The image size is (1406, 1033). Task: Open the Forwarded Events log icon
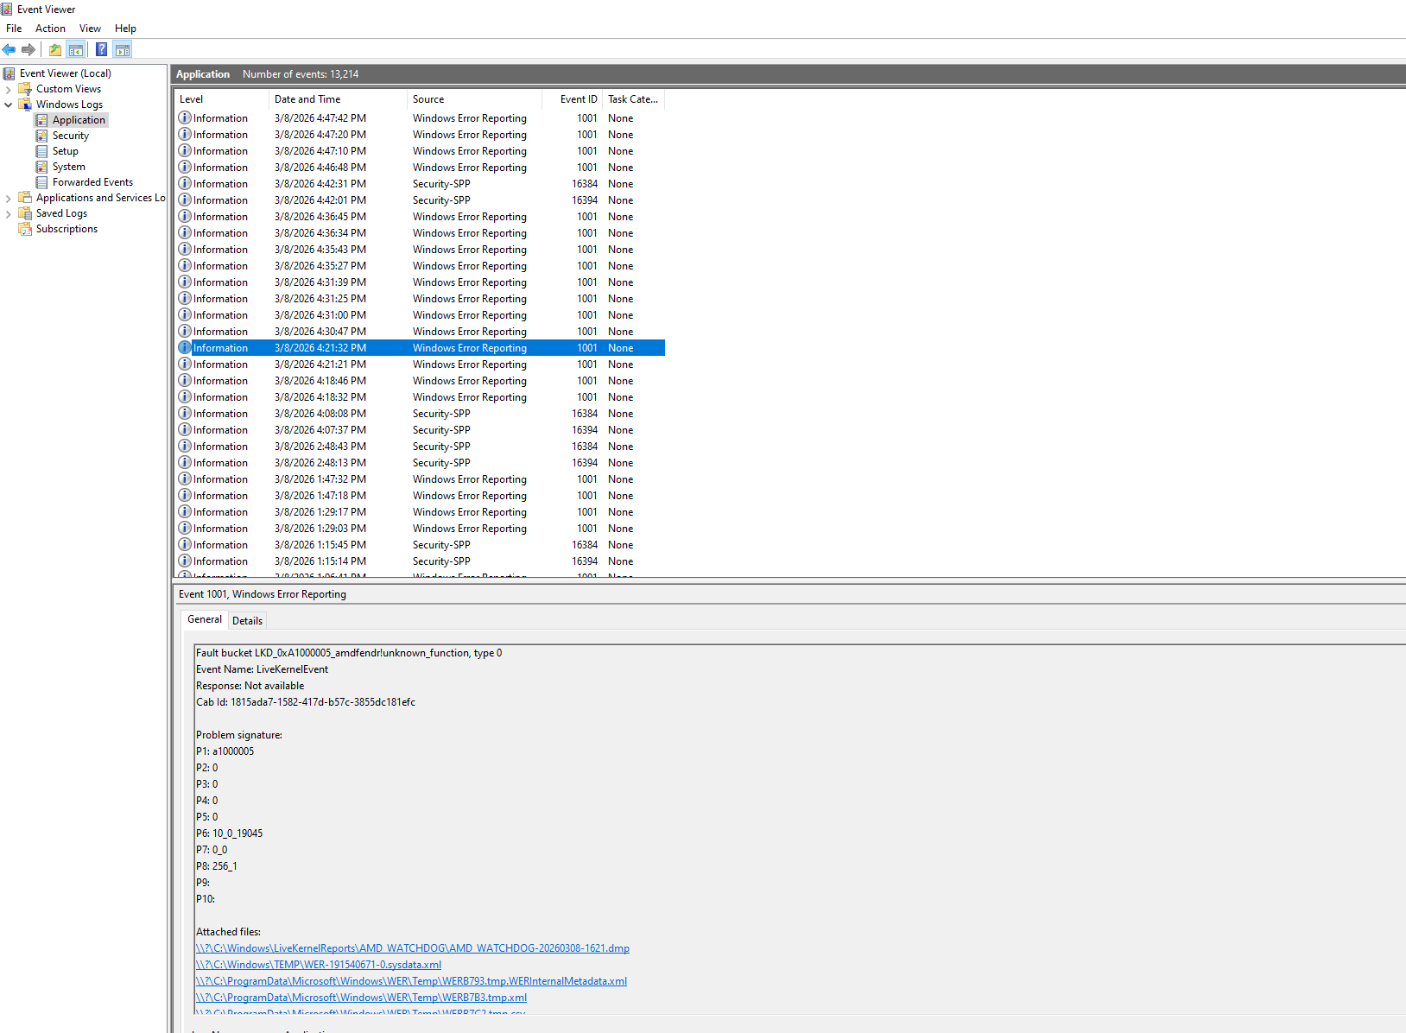click(41, 182)
